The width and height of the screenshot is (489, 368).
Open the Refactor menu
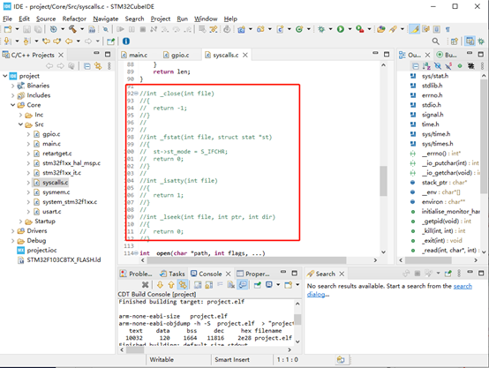[x=74, y=19]
